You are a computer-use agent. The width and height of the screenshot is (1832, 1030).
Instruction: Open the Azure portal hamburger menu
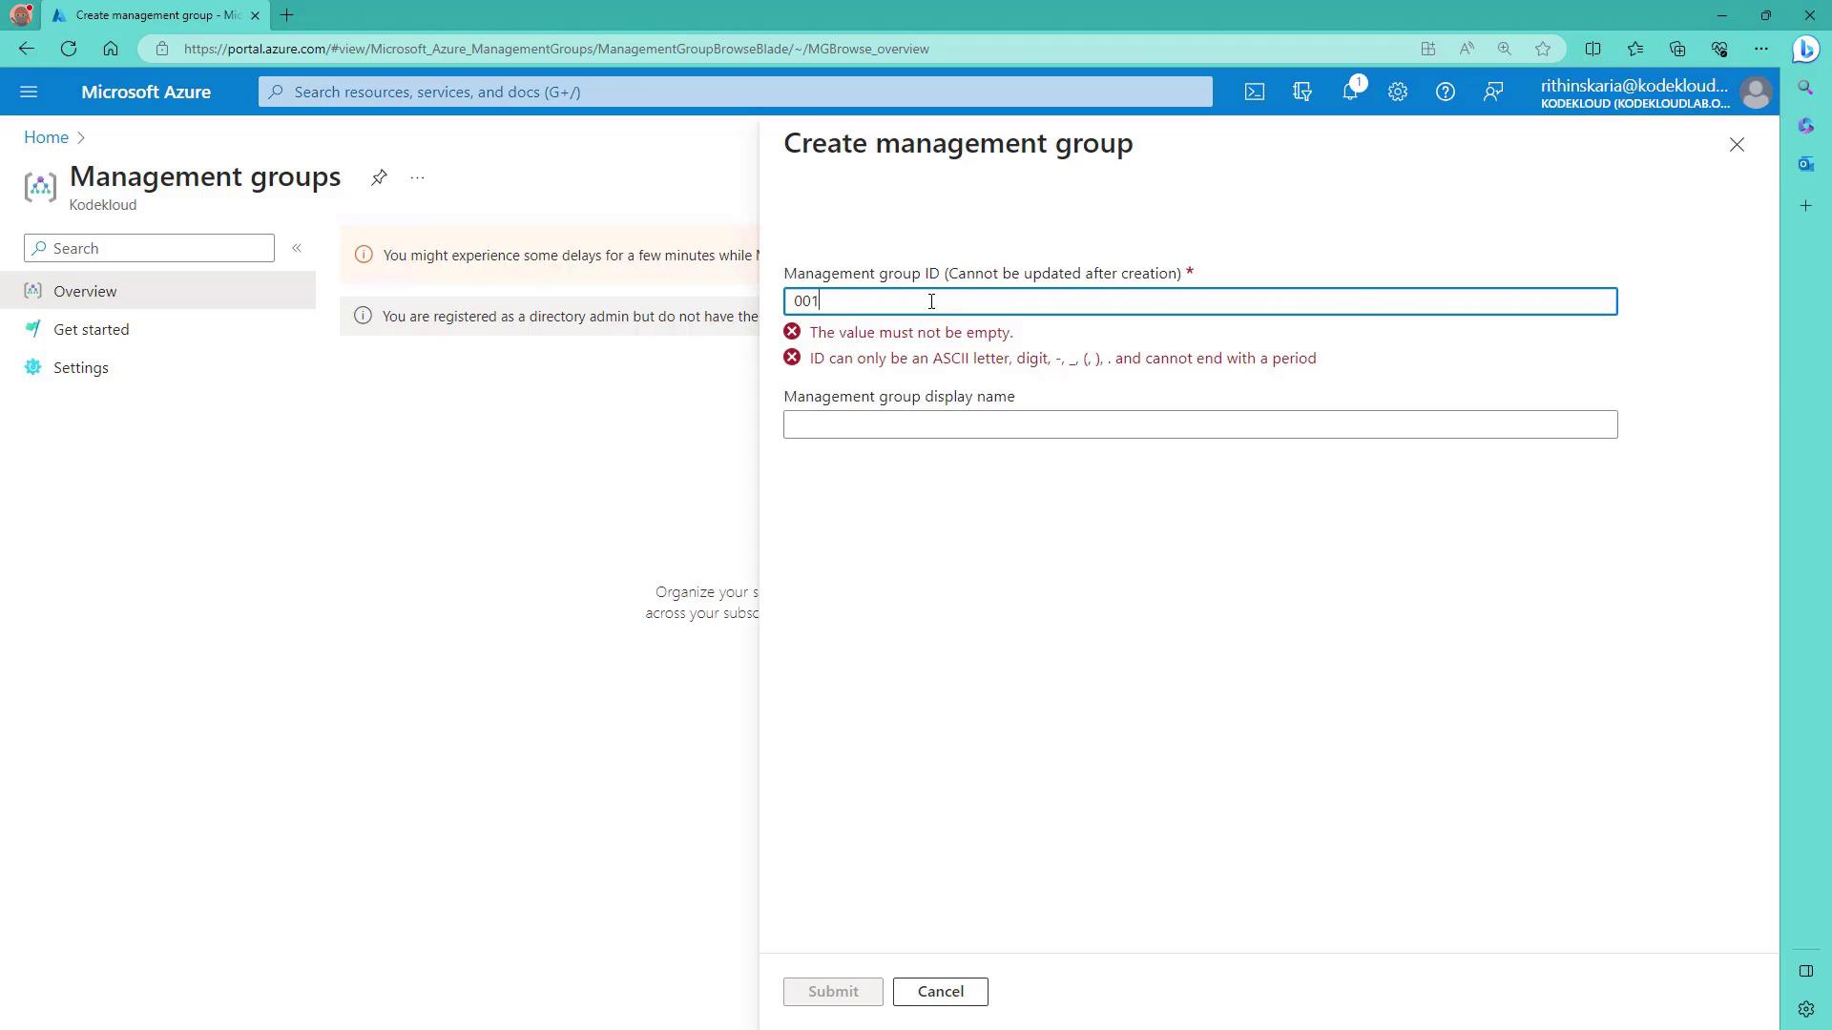(x=29, y=92)
